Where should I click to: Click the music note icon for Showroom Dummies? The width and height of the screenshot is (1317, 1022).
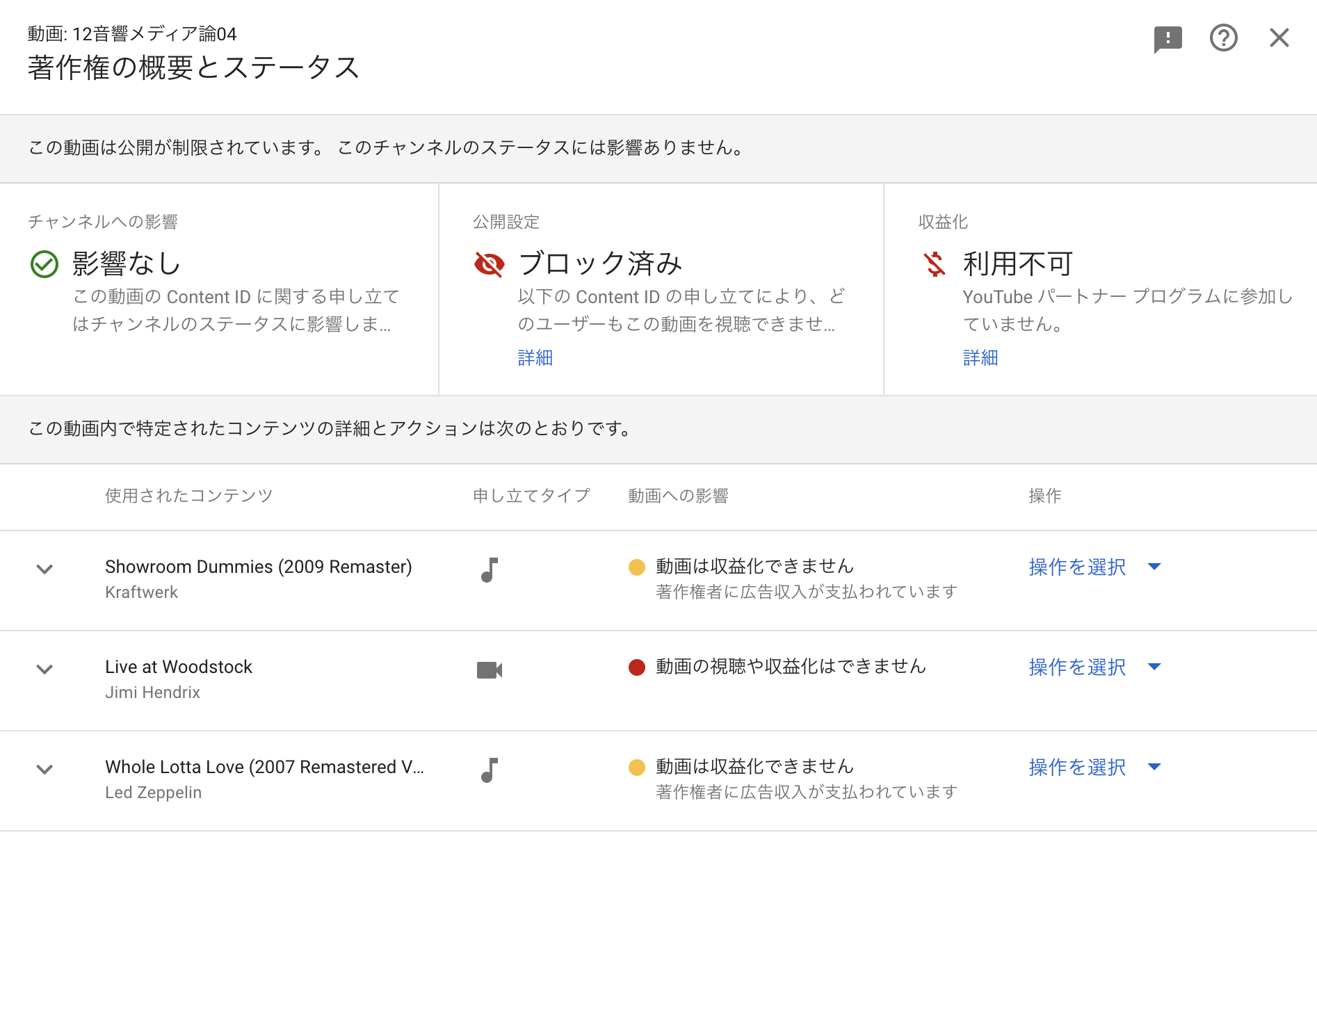click(490, 570)
